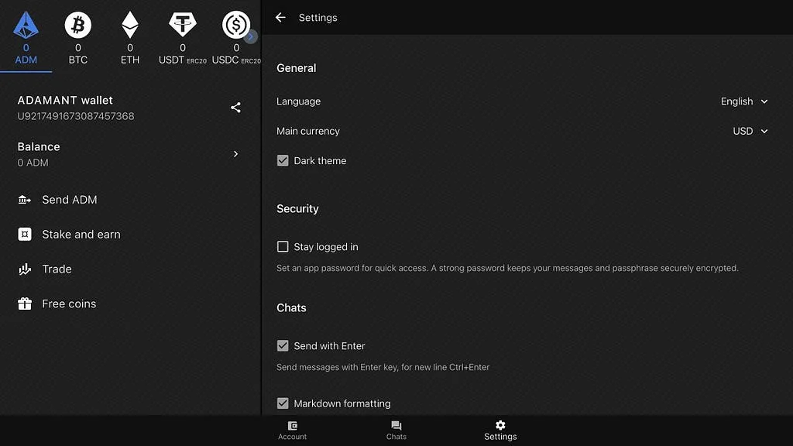Click the ADAMANT wallet title
Image resolution: width=793 pixels, height=446 pixels.
[x=65, y=100]
